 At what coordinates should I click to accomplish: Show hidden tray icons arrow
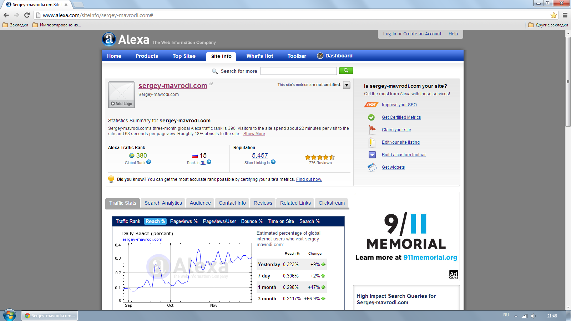[x=516, y=316]
